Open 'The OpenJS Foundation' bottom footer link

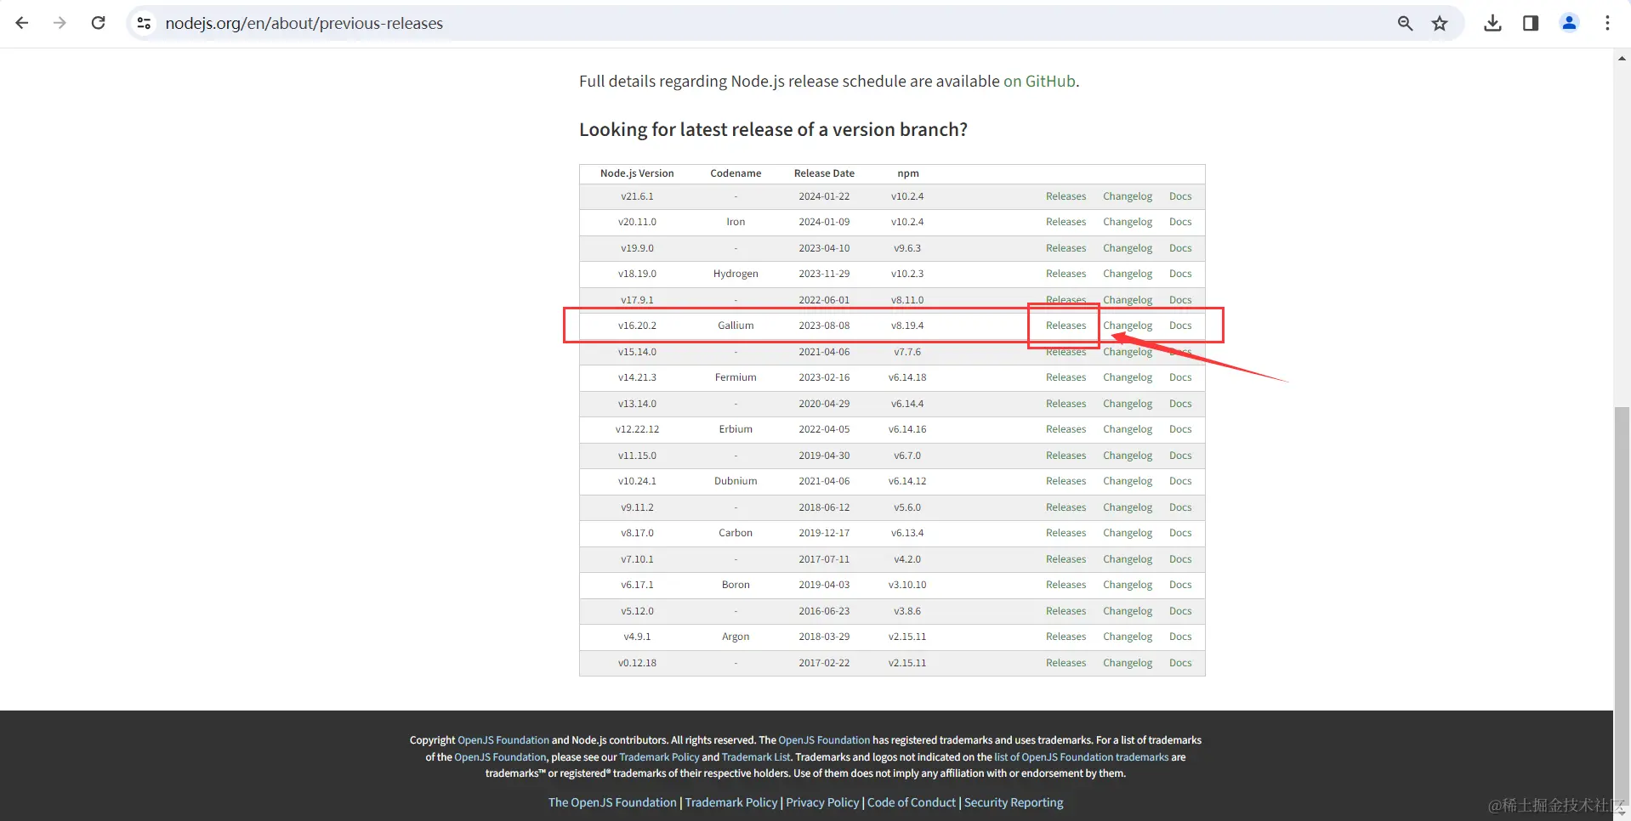pos(612,802)
